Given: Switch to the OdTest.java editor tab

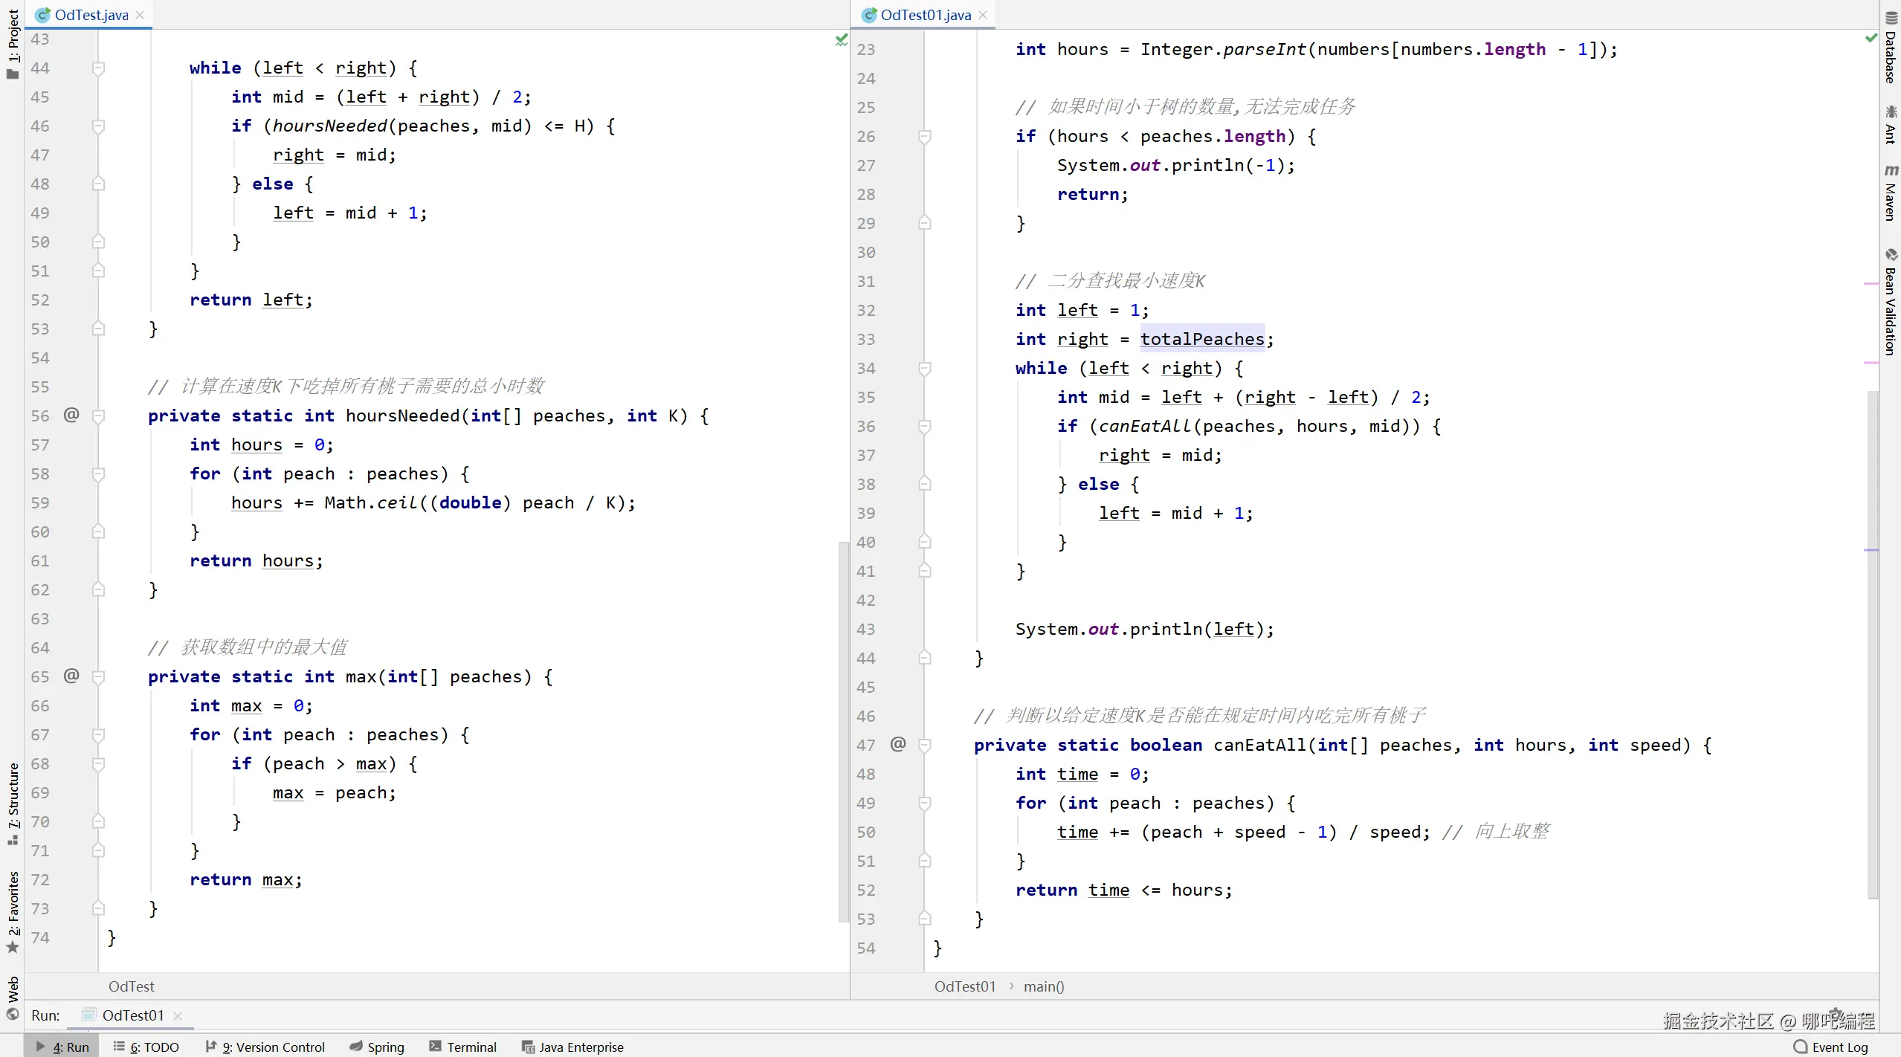Looking at the screenshot, I should pyautogui.click(x=91, y=15).
